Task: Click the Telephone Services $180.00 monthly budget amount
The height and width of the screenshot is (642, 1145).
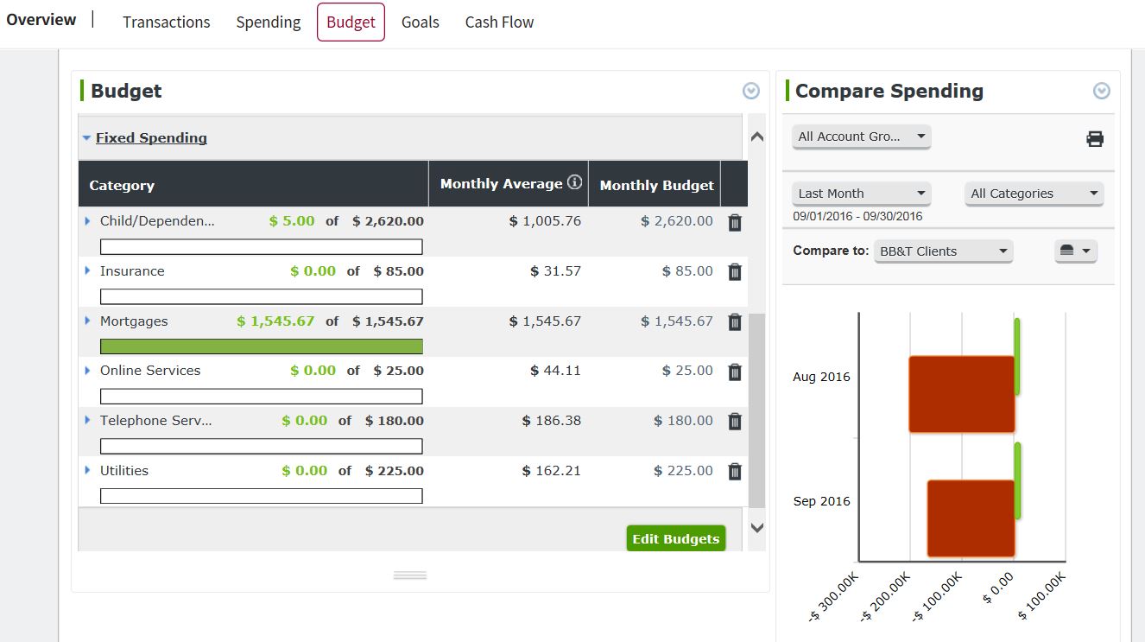Action: pyautogui.click(x=684, y=421)
